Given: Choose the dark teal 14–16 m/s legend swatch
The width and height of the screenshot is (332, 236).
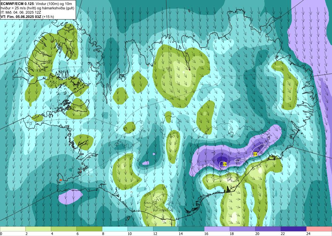Looking at the screenshot, I should tap(192, 229).
